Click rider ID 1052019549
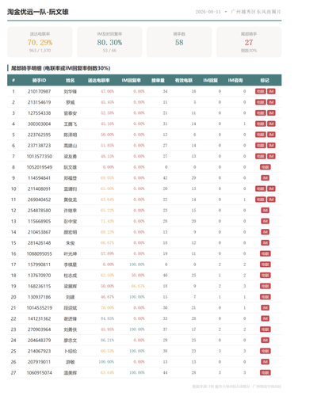The width and height of the screenshot is (325, 396). pos(40,167)
